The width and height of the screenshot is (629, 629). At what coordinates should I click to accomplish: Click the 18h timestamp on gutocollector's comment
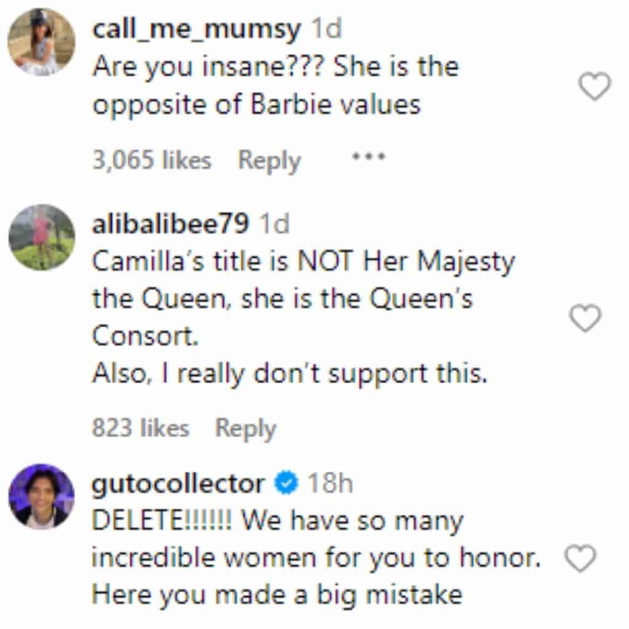pos(329,485)
